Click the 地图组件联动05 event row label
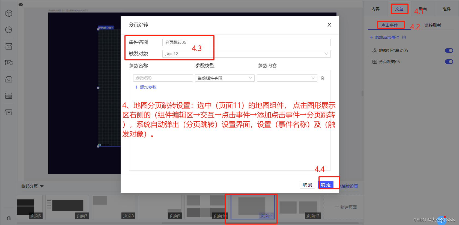Viewport: 459px width, 225px height. pyautogui.click(x=393, y=51)
